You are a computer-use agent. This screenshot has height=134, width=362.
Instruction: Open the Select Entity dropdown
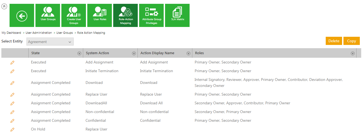[x=50, y=42]
